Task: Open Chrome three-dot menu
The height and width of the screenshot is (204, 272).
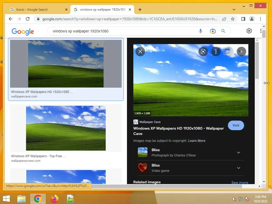Action: click(x=260, y=19)
